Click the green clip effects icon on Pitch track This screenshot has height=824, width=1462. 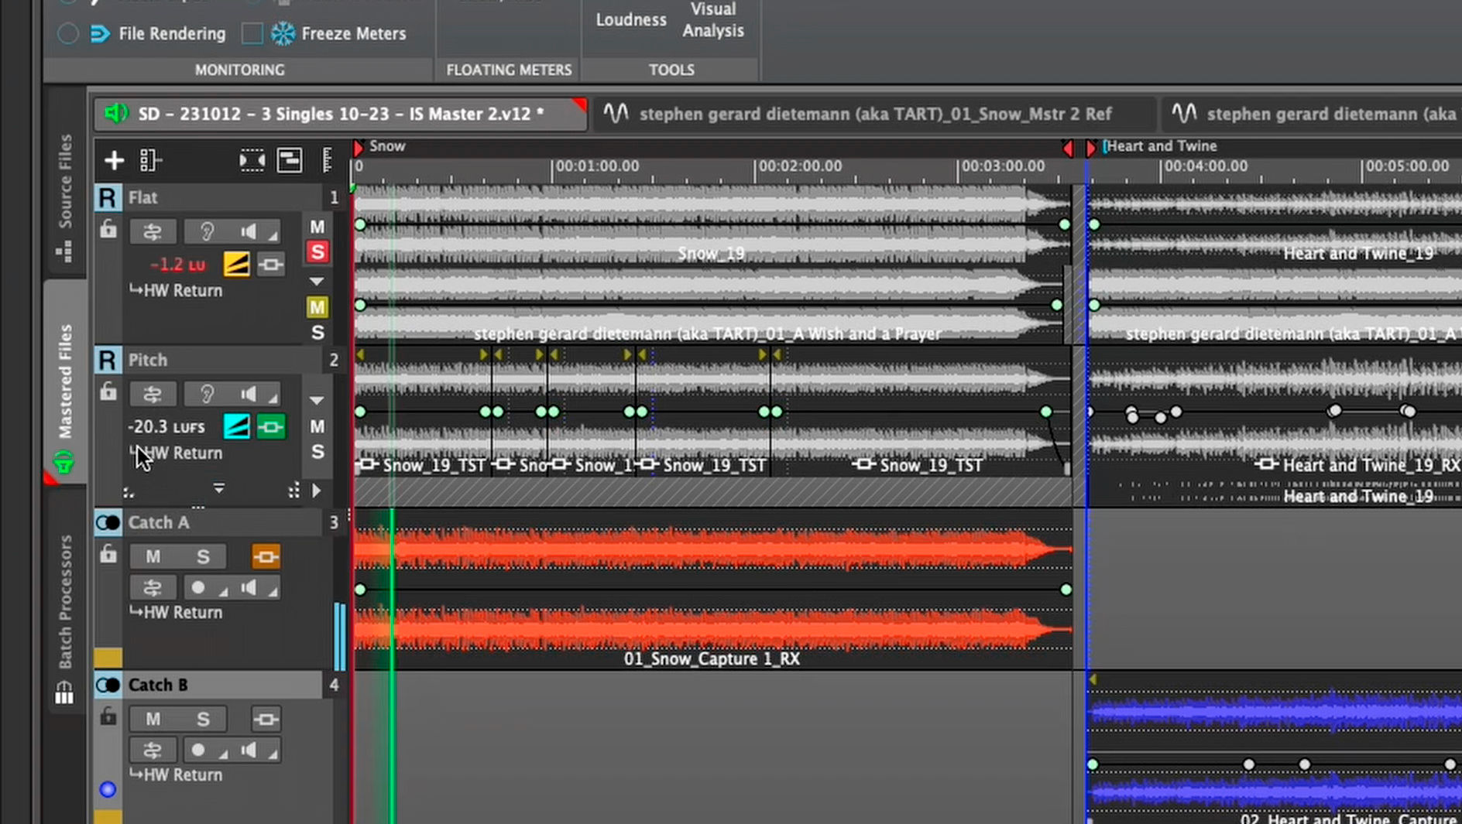pos(270,427)
